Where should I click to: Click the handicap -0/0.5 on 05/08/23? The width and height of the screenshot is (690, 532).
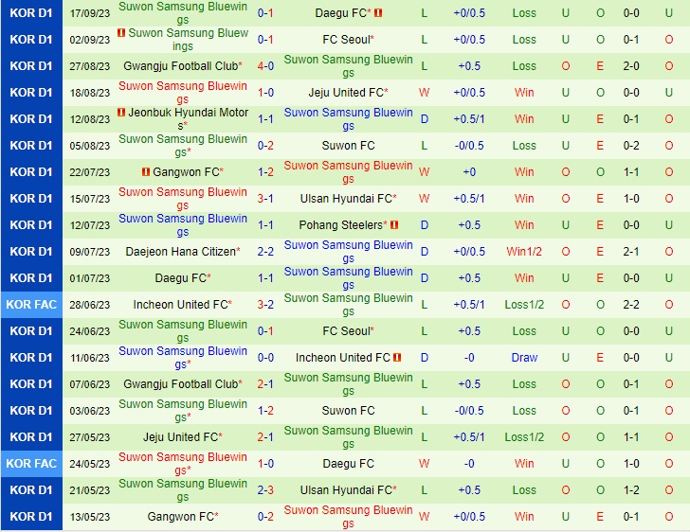(469, 146)
